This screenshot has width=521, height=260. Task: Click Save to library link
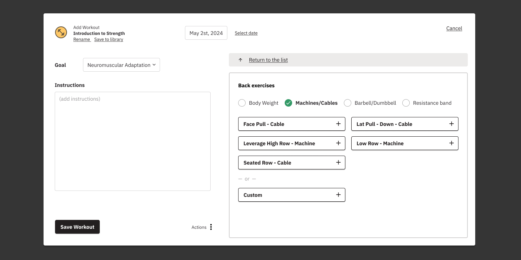pos(109,39)
